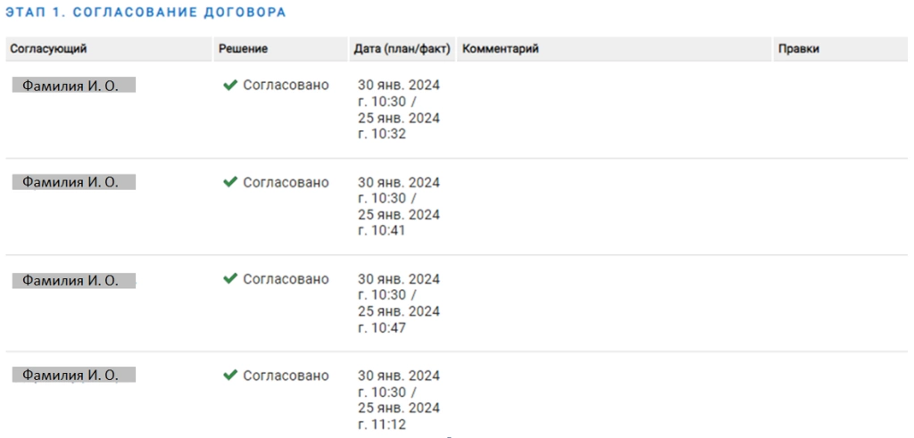Click the 'Согласующий' column header
Image resolution: width=914 pixels, height=438 pixels.
coord(48,49)
